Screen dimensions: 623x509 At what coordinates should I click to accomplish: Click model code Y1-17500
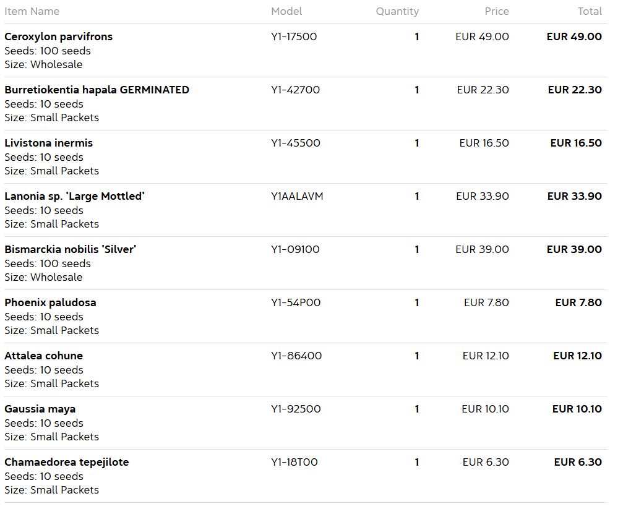pyautogui.click(x=294, y=36)
